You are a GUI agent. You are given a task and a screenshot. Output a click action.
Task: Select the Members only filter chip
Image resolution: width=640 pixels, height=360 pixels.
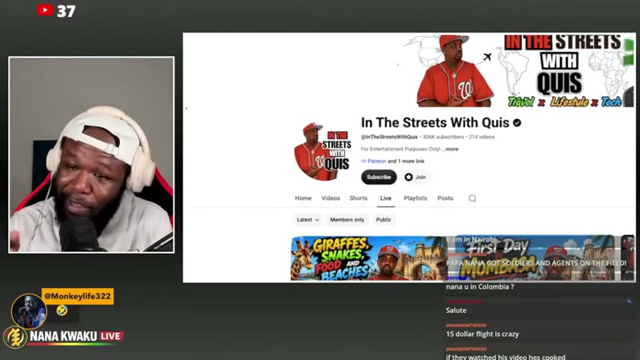[x=347, y=219]
